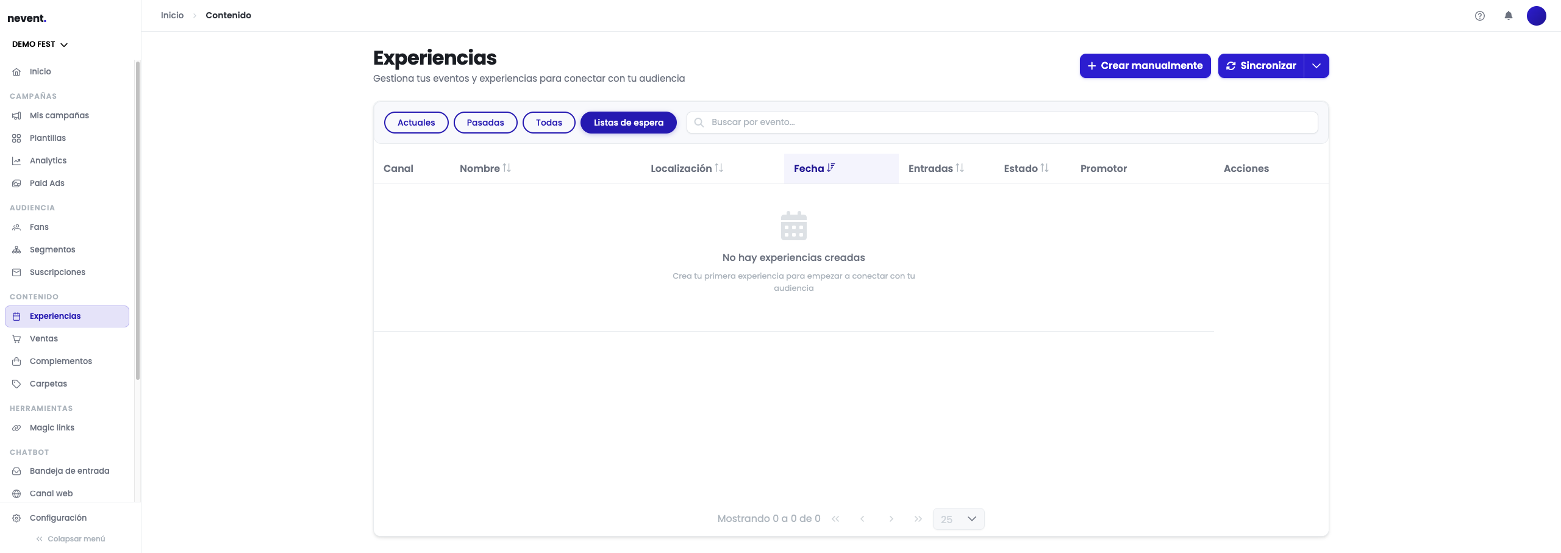Open Plantillas in sidebar menu
The image size is (1561, 553).
[x=67, y=138]
